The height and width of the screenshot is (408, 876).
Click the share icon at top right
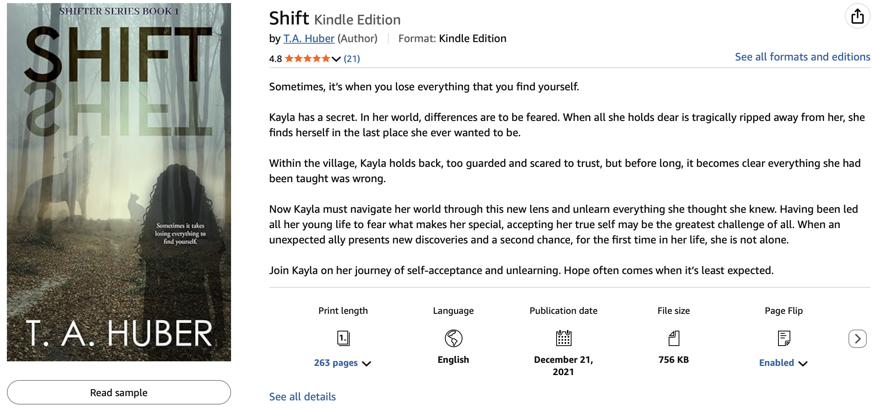coord(857,16)
